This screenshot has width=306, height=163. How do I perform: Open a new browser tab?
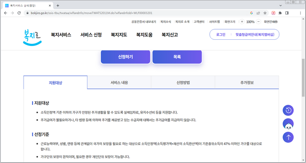tap(58, 5)
